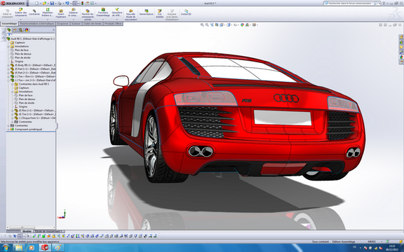404x252 pixels.
Task: Expand Composant symétrique1 node
Action: 8,129
